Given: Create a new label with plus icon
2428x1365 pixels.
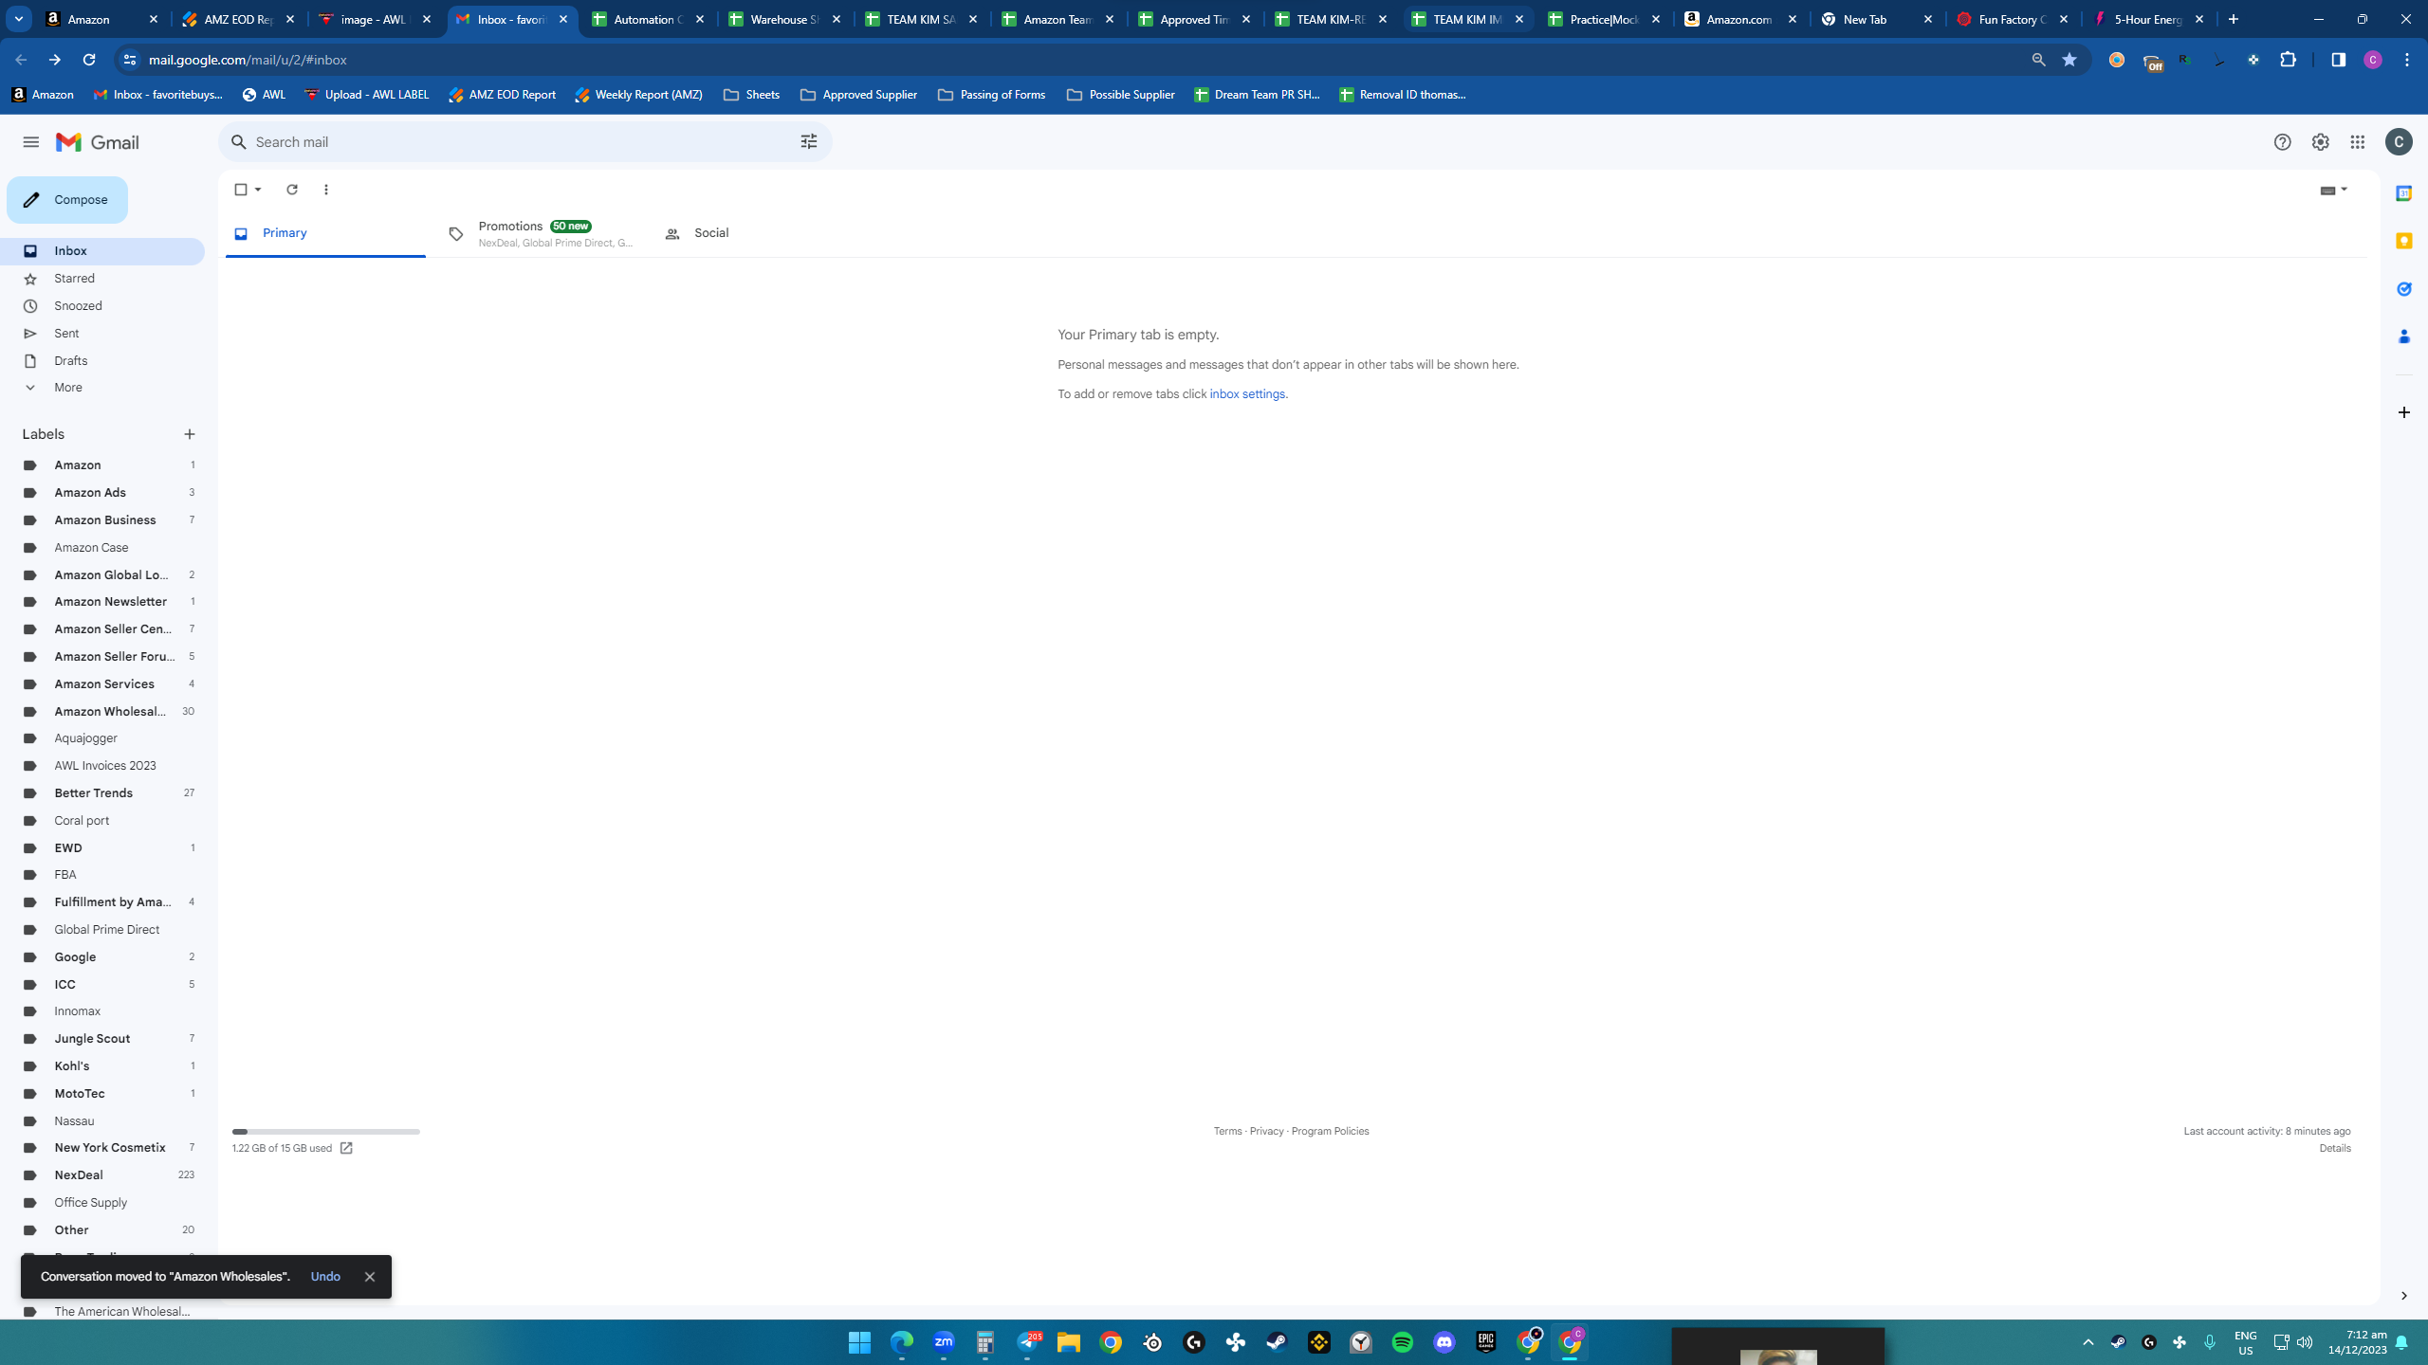Looking at the screenshot, I should (x=190, y=434).
